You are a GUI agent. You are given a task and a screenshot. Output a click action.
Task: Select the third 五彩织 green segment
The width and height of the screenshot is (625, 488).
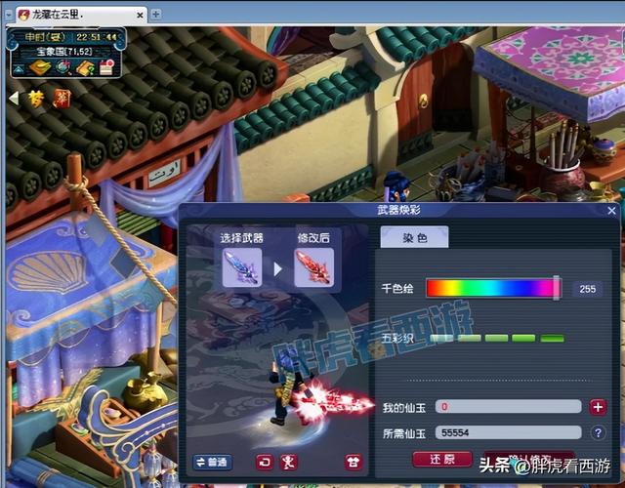point(496,339)
